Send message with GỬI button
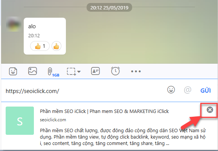 206,90
